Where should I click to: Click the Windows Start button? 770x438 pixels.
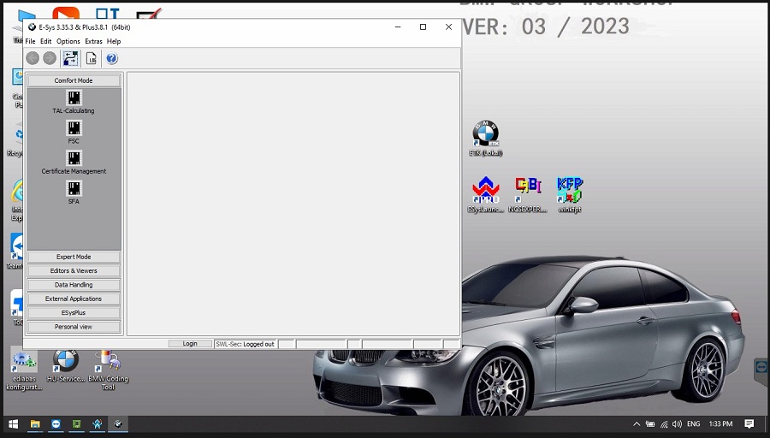click(x=13, y=423)
